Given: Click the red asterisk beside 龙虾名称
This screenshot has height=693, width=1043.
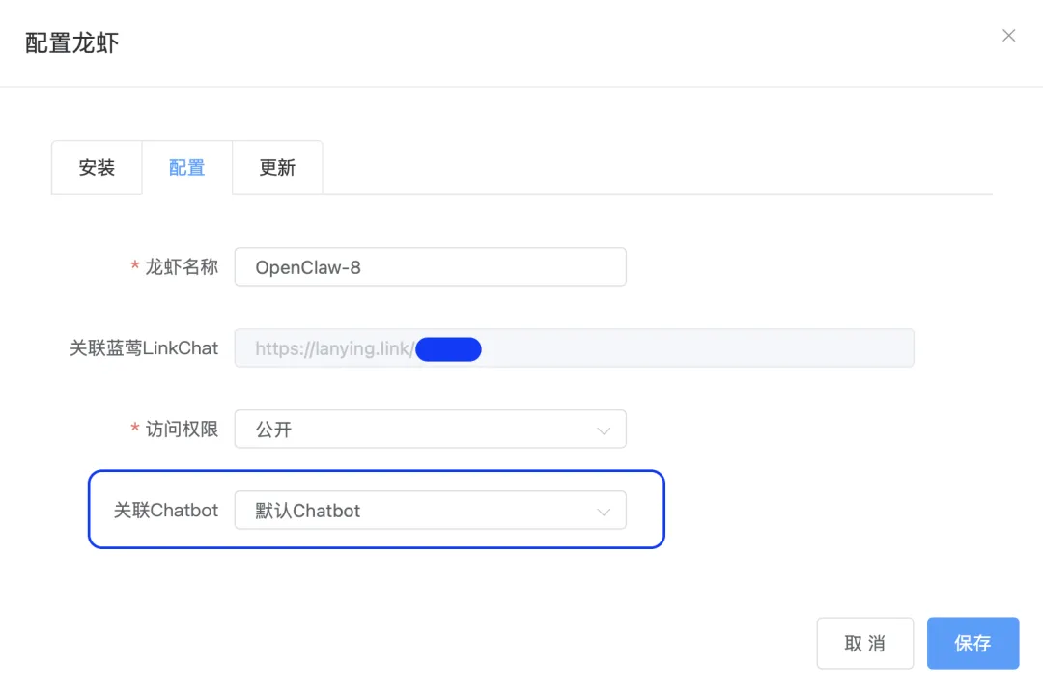Looking at the screenshot, I should coord(133,266).
